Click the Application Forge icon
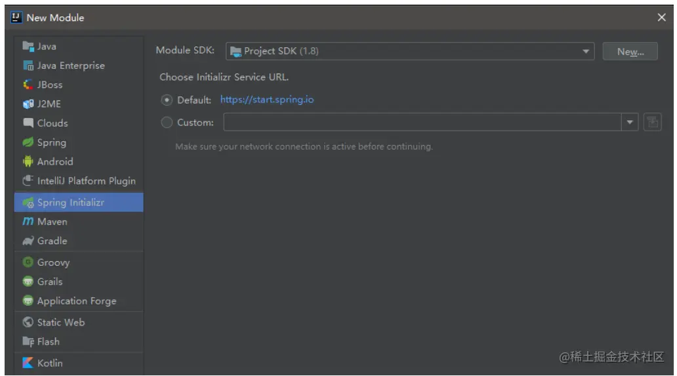The height and width of the screenshot is (376, 677). tap(28, 301)
